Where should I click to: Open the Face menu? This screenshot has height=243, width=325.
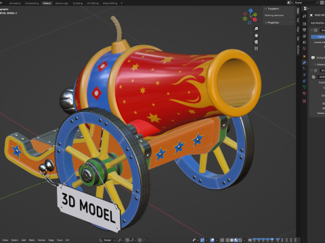(x=60, y=240)
